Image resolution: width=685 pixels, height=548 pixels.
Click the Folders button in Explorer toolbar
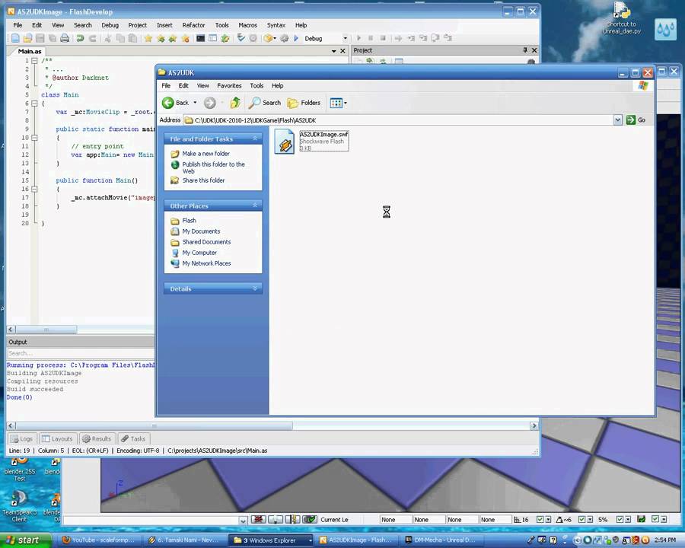[304, 104]
